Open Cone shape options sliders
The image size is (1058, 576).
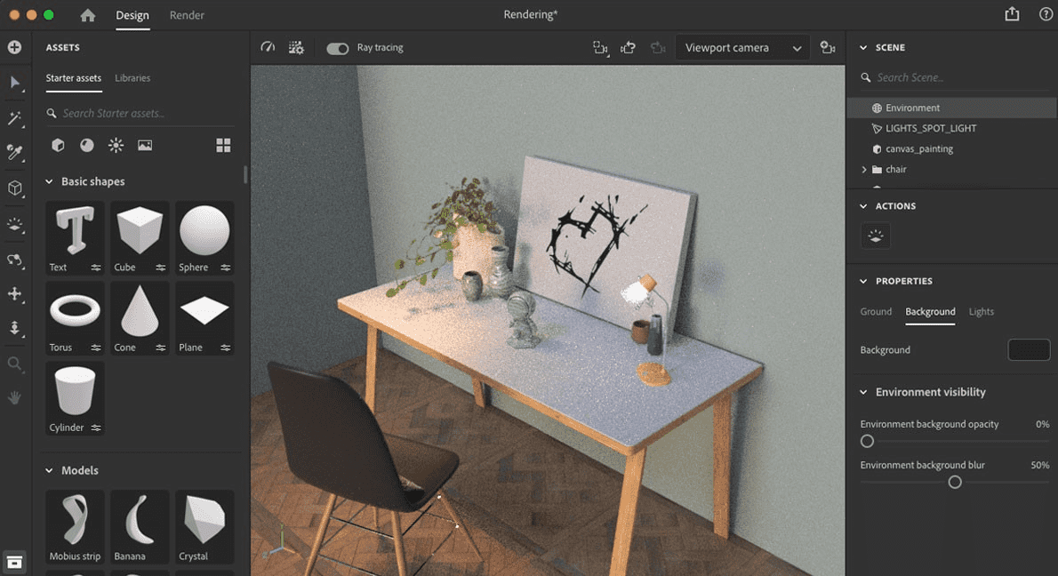(161, 348)
